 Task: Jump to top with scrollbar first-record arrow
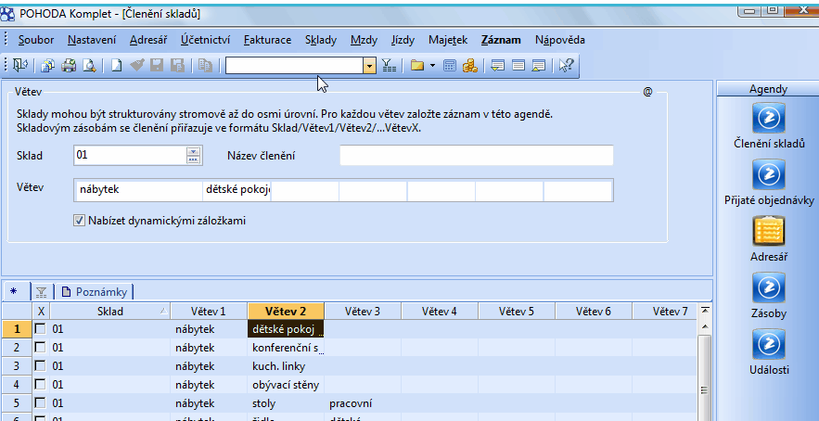tap(705, 312)
